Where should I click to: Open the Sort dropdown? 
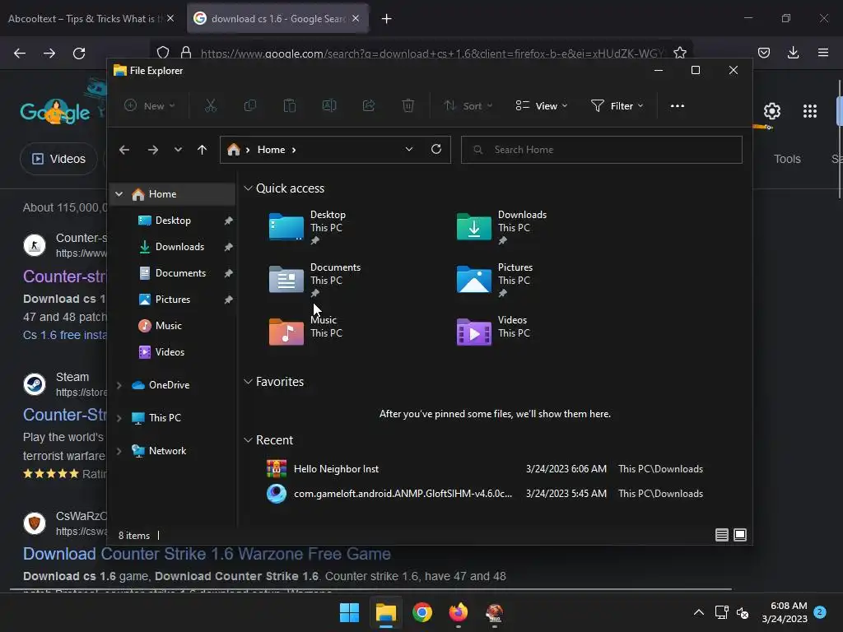coord(468,106)
